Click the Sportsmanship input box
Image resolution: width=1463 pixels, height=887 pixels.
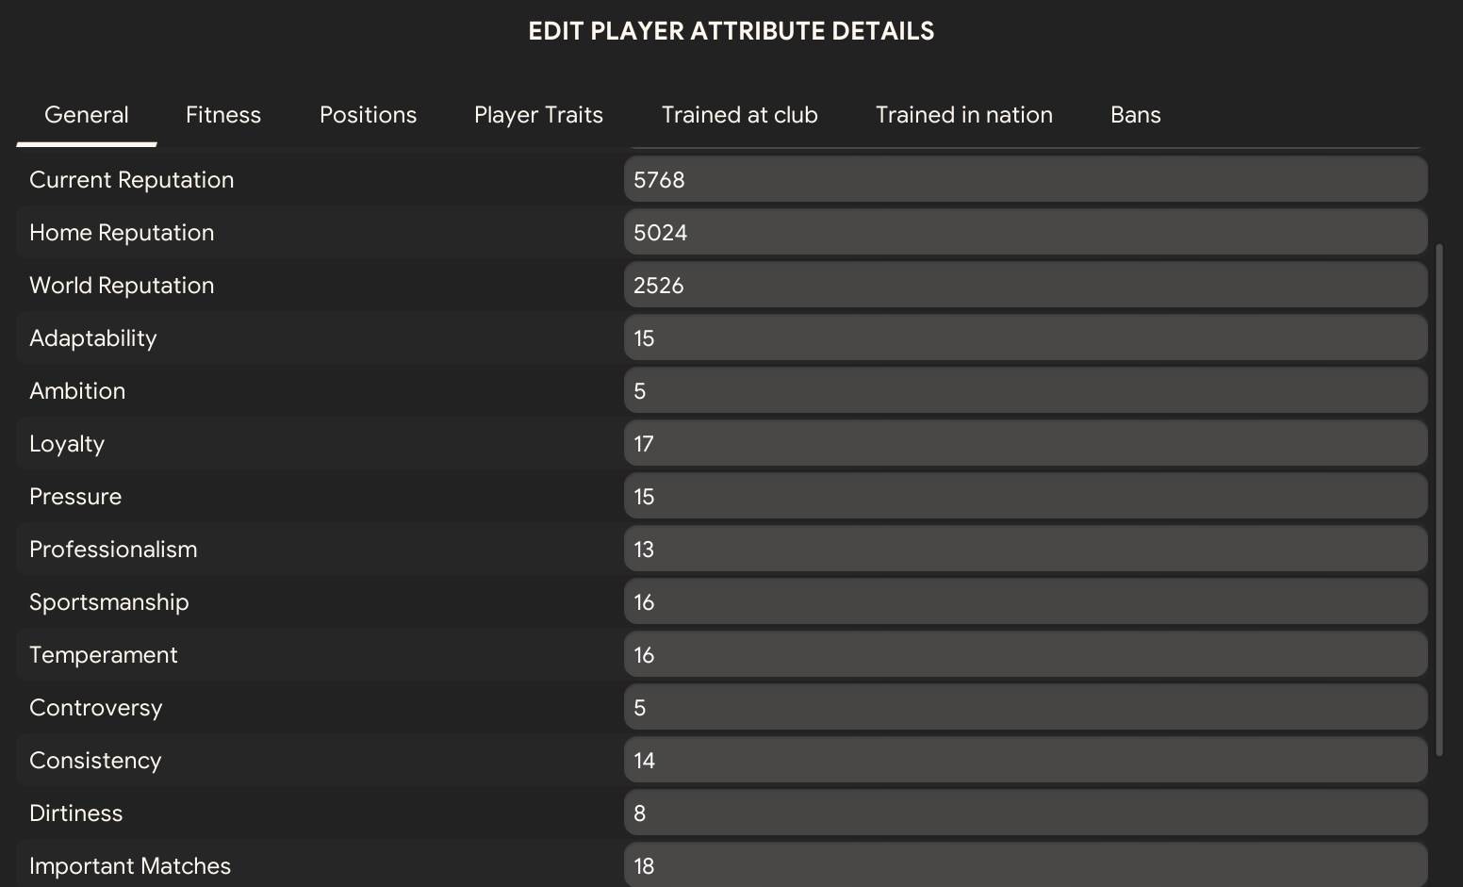(1025, 602)
